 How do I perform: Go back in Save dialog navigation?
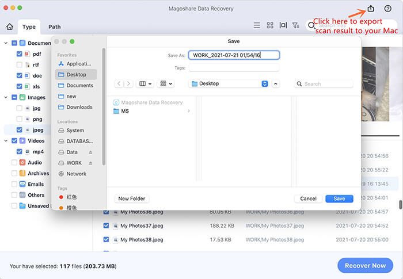[119, 83]
